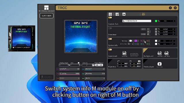The image size is (184, 103).
Task: Switch to the image gallery tab
Action: (x=124, y=14)
